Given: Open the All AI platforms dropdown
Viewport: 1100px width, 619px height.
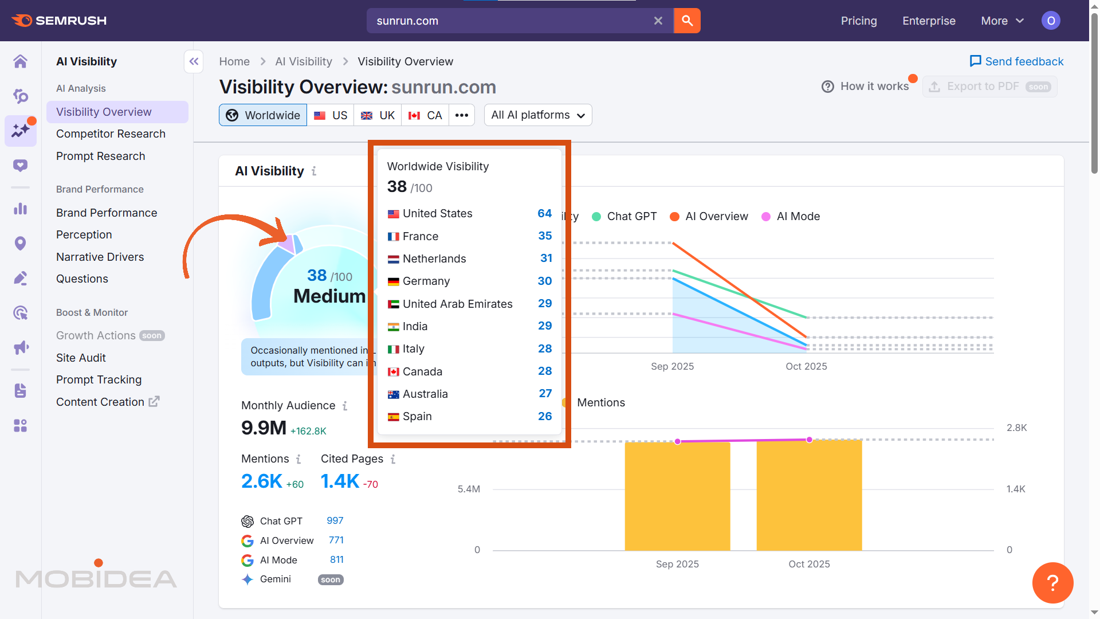Looking at the screenshot, I should tap(537, 115).
